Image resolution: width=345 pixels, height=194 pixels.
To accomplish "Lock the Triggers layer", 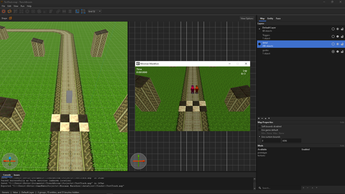I will [342, 37].
